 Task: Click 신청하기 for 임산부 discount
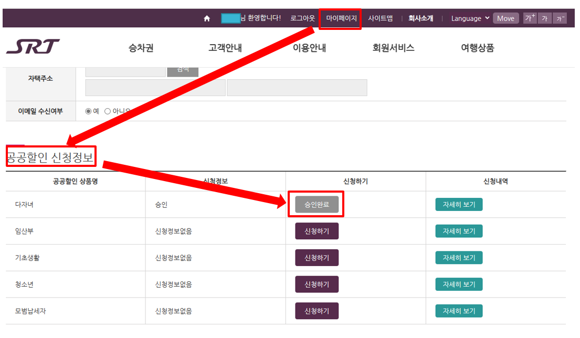(x=315, y=231)
